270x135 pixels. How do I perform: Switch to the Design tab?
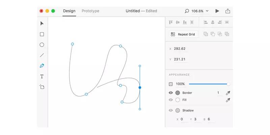pyautogui.click(x=69, y=11)
